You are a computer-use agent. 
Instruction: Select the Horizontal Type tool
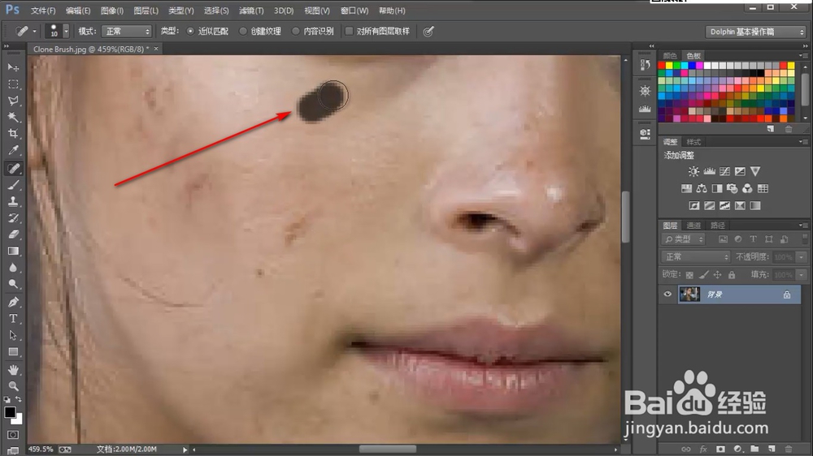(14, 318)
